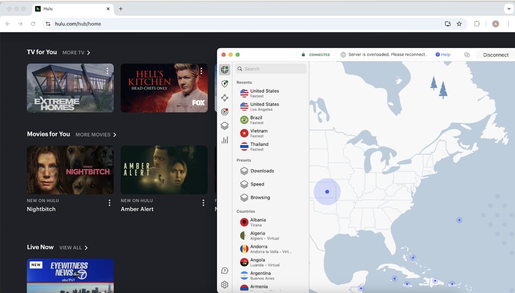Image resolution: width=515 pixels, height=293 pixels.
Task: Click the Help link in VPN header
Action: 443,54
